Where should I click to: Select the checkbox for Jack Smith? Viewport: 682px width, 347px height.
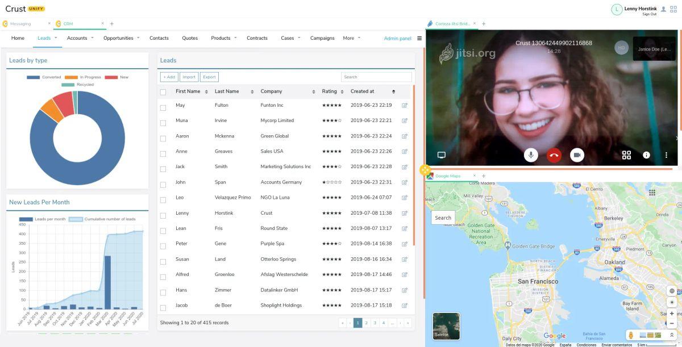pyautogui.click(x=163, y=169)
